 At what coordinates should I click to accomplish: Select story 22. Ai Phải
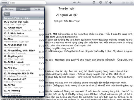tap(23, 86)
